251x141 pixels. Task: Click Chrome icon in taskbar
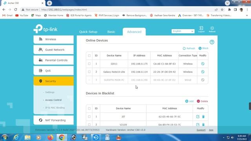pos(62,137)
